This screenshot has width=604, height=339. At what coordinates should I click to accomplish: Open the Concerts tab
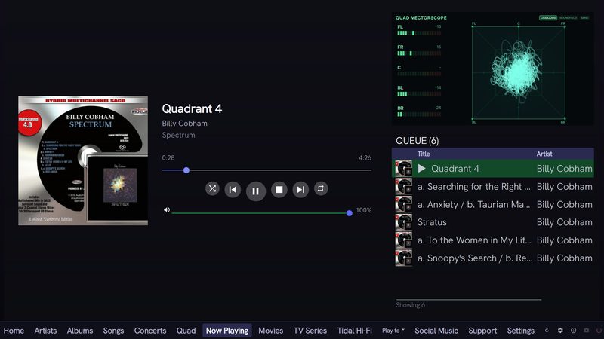(150, 331)
